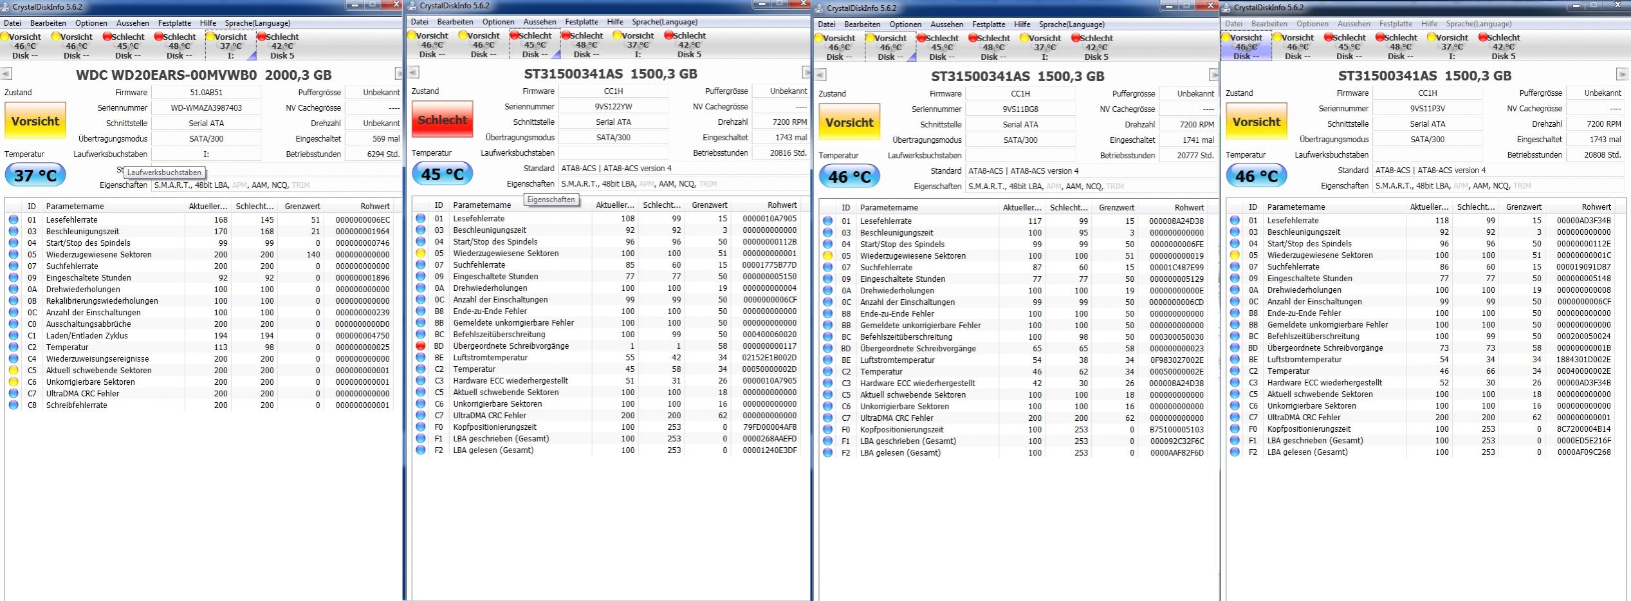This screenshot has height=601, width=1631.
Task: Click blue status icon of 01 Lesefehlerrate in WDC window
Action: pyautogui.click(x=14, y=219)
